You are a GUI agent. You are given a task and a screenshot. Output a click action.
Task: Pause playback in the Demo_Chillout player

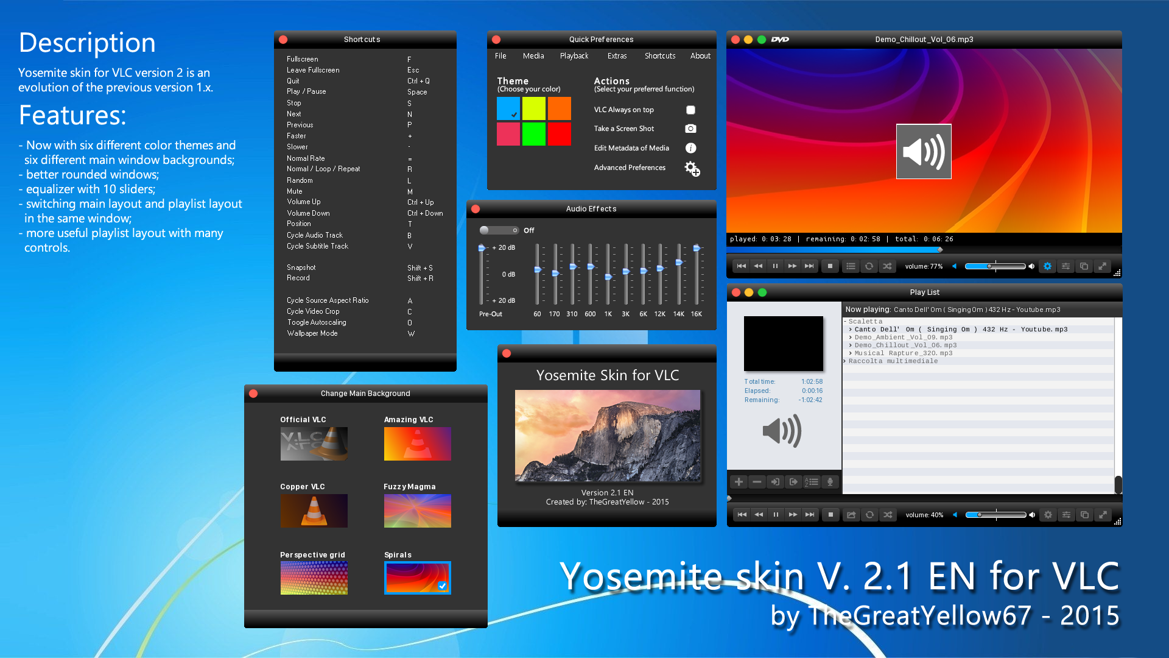[775, 266]
